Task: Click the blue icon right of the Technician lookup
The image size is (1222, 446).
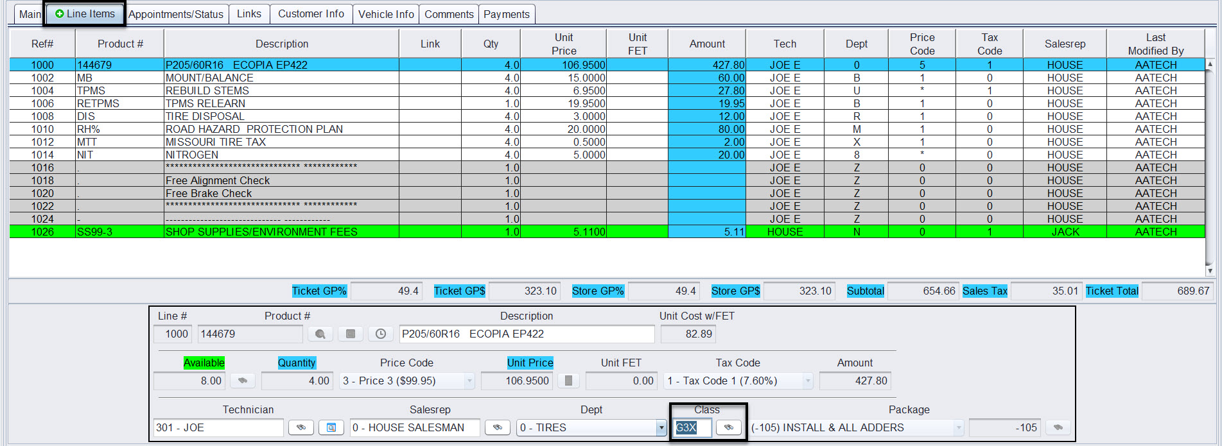Action: click(x=331, y=427)
